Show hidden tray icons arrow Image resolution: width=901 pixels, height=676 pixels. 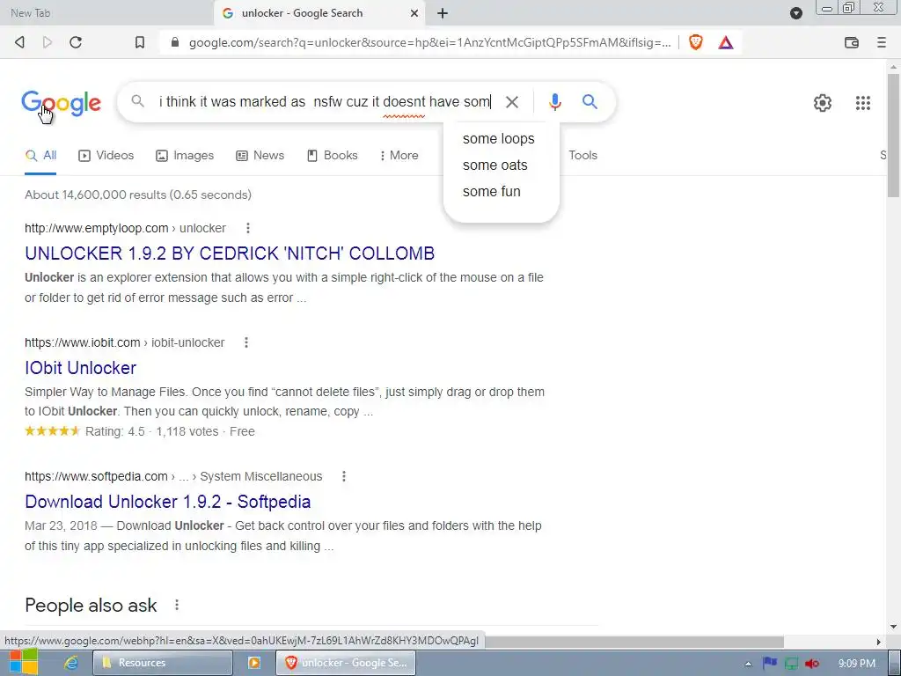tap(748, 664)
